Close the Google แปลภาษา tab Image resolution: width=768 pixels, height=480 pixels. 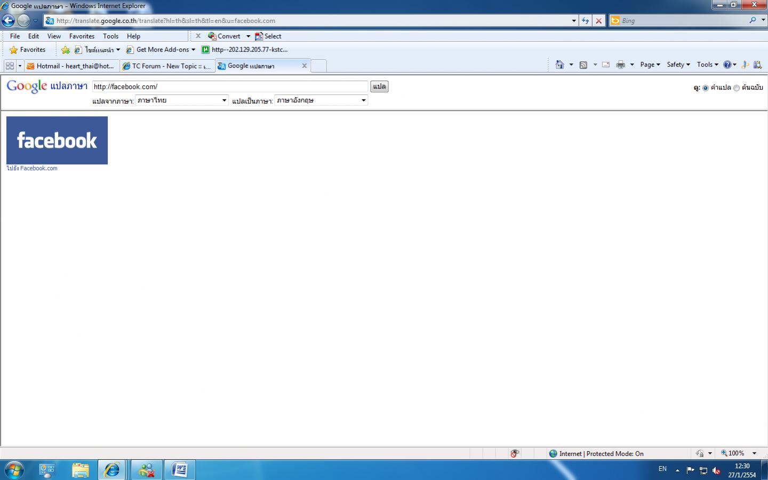(305, 66)
